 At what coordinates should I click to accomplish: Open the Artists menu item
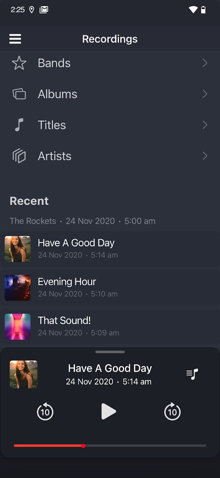click(55, 156)
